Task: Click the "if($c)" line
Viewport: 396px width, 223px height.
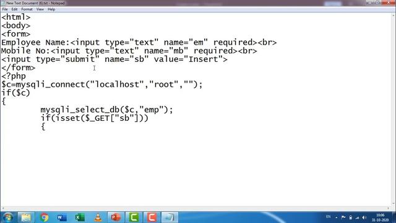Action: 15,93
